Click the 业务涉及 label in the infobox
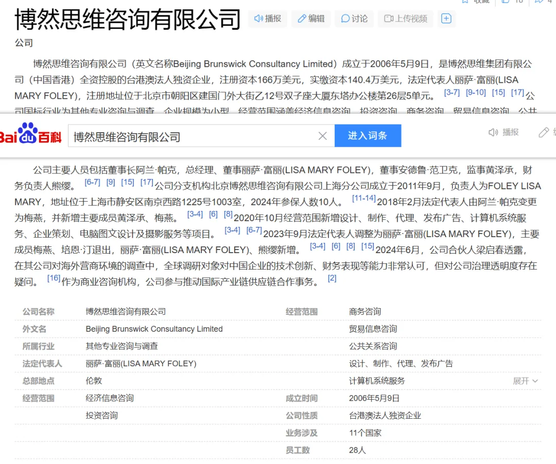Viewport: 556px width, 464px height. pyautogui.click(x=301, y=433)
